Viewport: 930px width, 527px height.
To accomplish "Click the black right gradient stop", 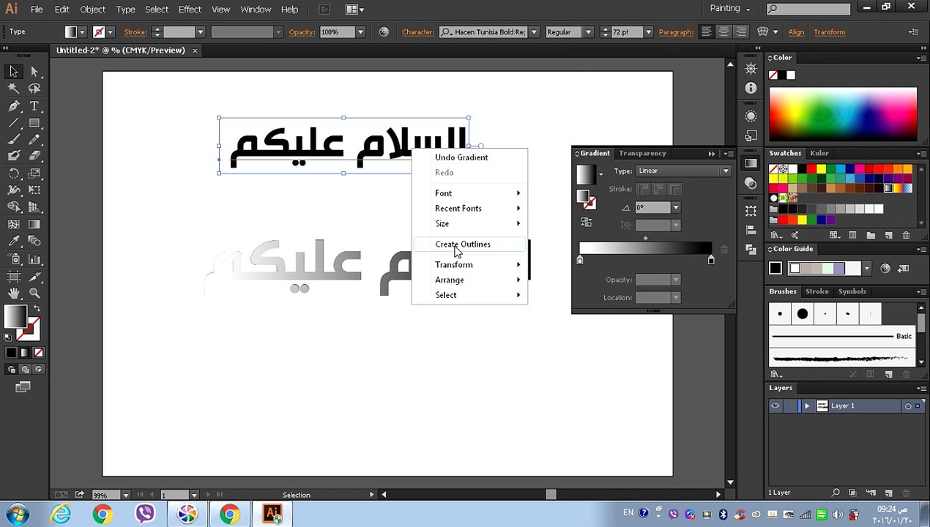I will (x=710, y=260).
